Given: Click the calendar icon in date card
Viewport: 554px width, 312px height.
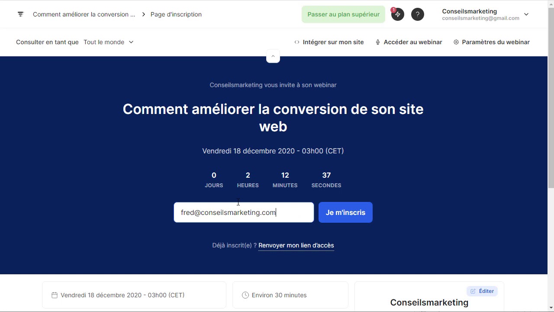Looking at the screenshot, I should (x=55, y=295).
